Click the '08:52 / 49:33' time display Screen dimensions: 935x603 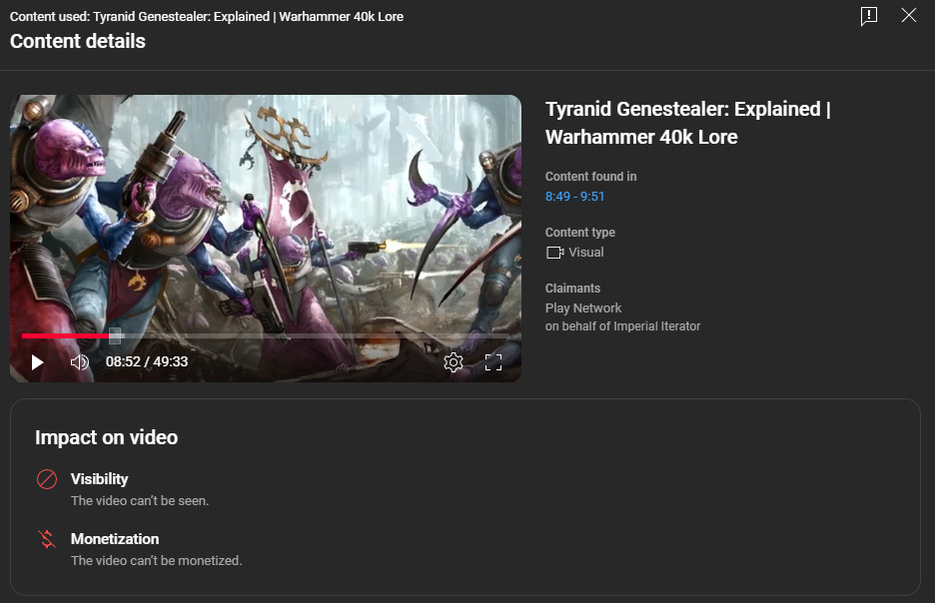[147, 361]
